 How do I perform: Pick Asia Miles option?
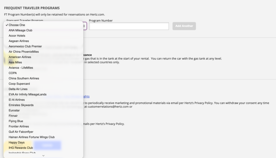pos(43,62)
